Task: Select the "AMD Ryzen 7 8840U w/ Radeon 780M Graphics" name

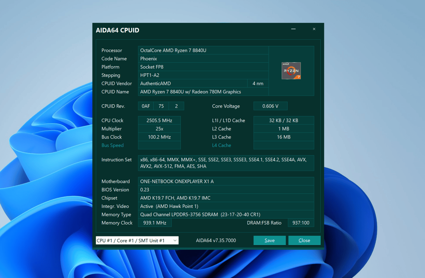Action: pyautogui.click(x=203, y=92)
